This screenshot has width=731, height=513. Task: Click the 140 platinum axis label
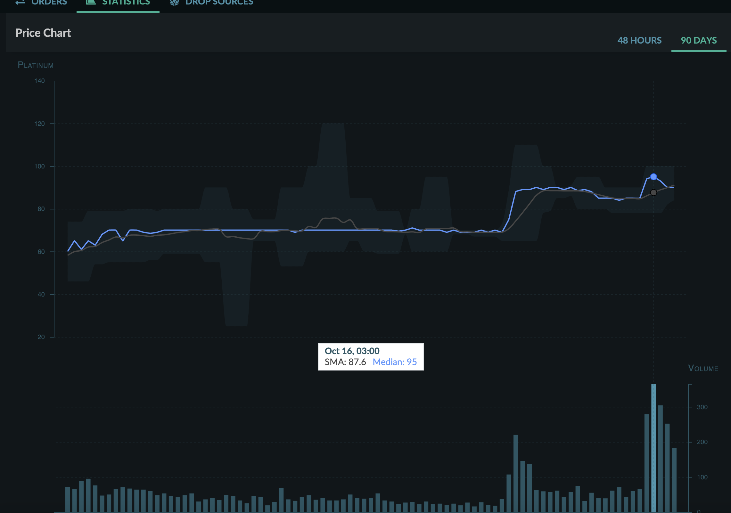pos(40,81)
